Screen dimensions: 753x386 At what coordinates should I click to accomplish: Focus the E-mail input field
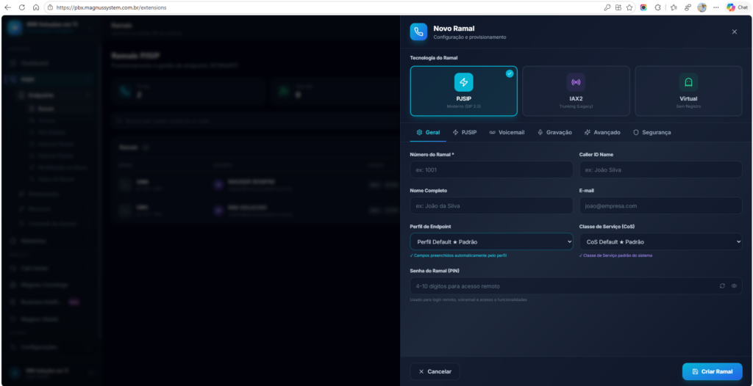click(x=661, y=205)
